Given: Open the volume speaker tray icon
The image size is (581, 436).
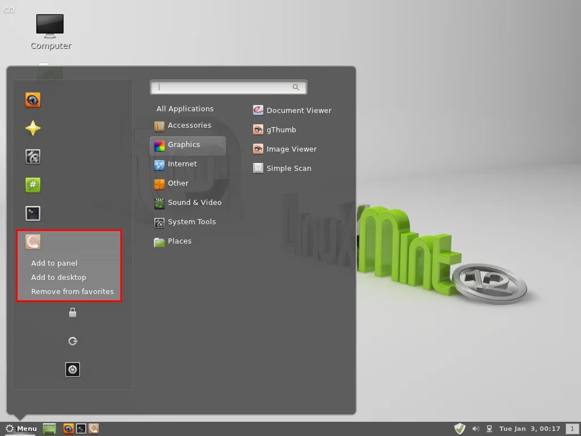Looking at the screenshot, I should [476, 429].
